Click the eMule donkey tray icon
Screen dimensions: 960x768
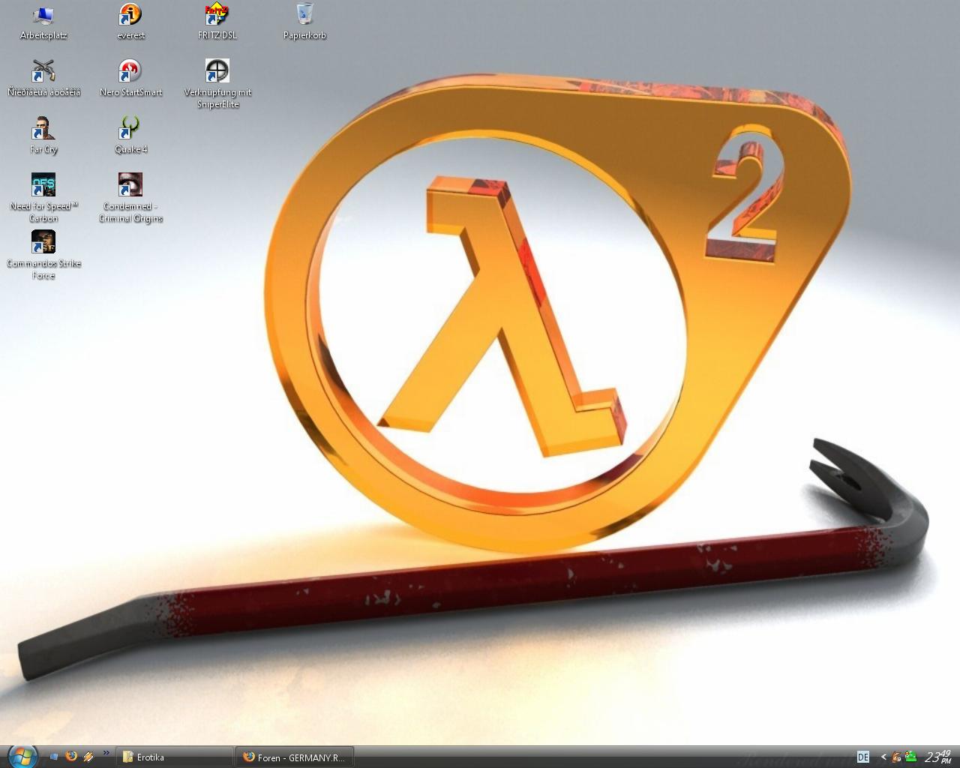pyautogui.click(x=897, y=757)
